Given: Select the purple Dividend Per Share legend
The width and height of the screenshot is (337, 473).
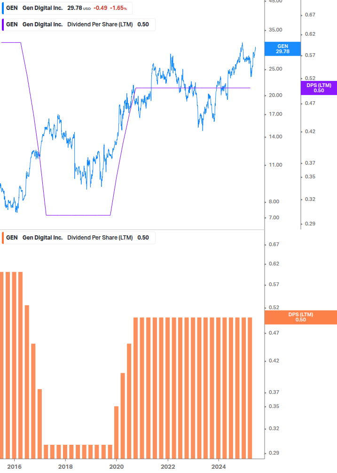Looking at the screenshot, I should 78,25.
